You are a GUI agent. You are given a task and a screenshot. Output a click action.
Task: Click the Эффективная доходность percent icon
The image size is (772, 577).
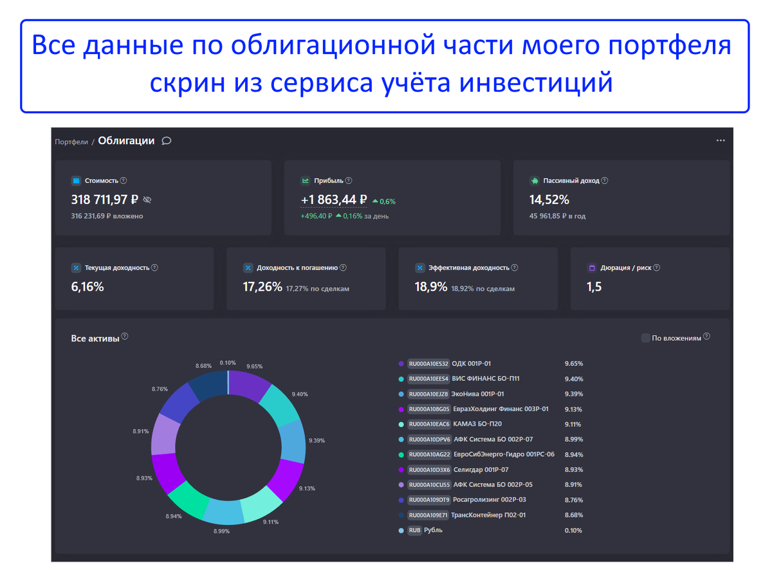coord(419,268)
